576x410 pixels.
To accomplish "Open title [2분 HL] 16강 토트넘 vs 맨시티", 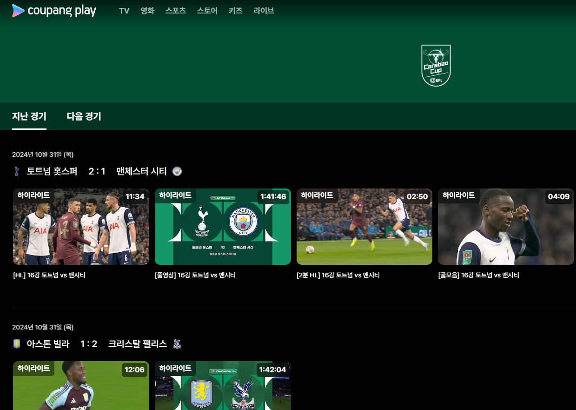I will [x=338, y=275].
